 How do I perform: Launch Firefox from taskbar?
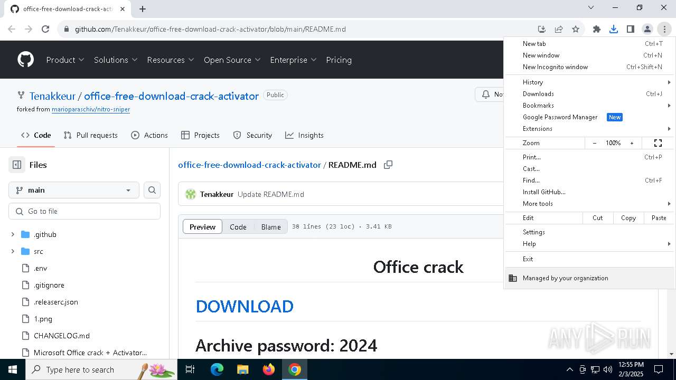click(x=269, y=369)
